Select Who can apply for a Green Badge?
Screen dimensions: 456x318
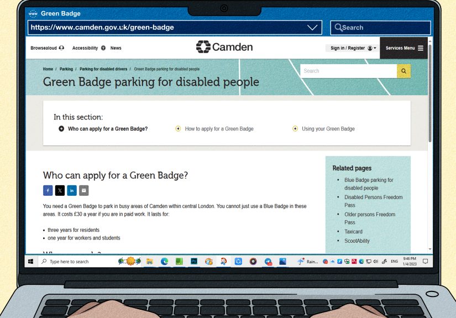coord(108,129)
